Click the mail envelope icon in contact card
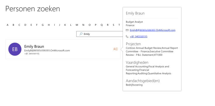 pos(127,30)
